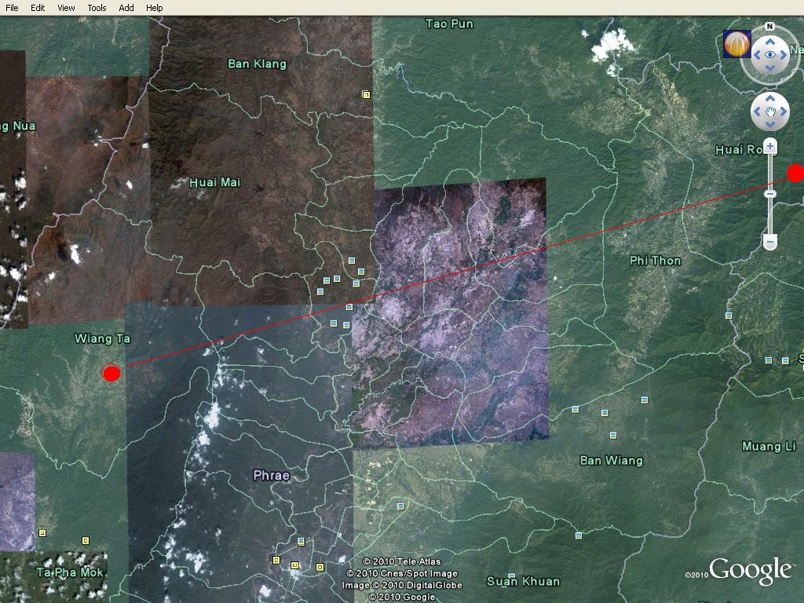
Task: Zoom out with the minus button at slider bottom
Action: [x=770, y=241]
